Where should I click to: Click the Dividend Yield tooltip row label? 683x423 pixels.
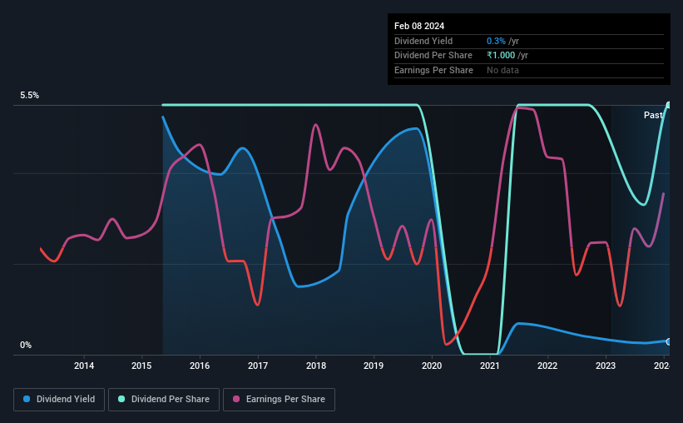coord(423,41)
